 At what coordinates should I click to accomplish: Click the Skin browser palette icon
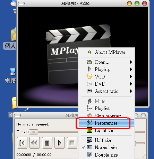(89, 115)
